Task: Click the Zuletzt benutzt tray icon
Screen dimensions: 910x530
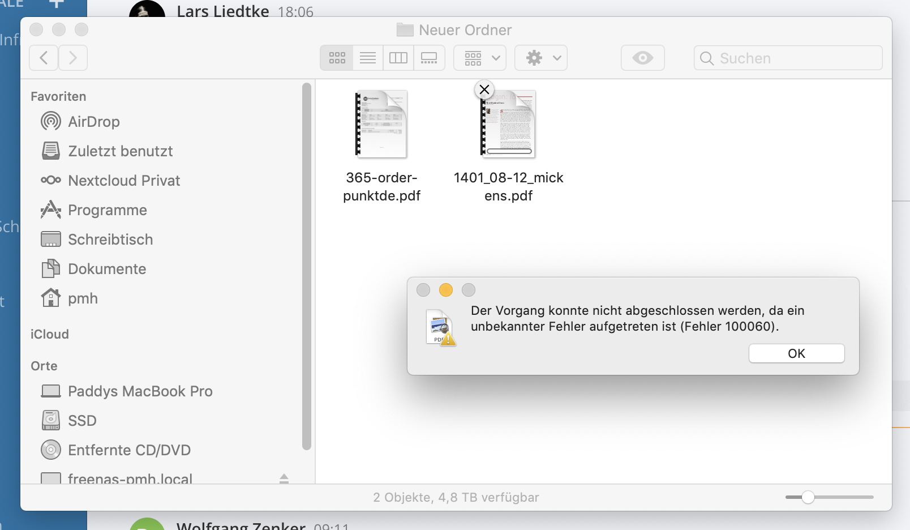Action: pyautogui.click(x=51, y=151)
